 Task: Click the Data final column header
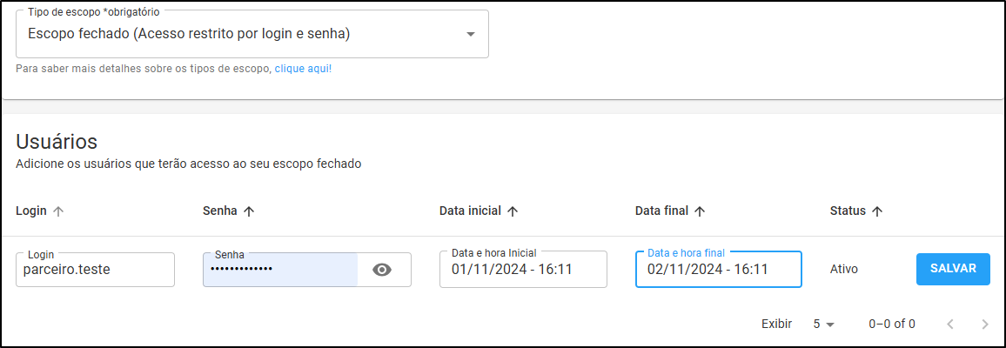(x=661, y=211)
